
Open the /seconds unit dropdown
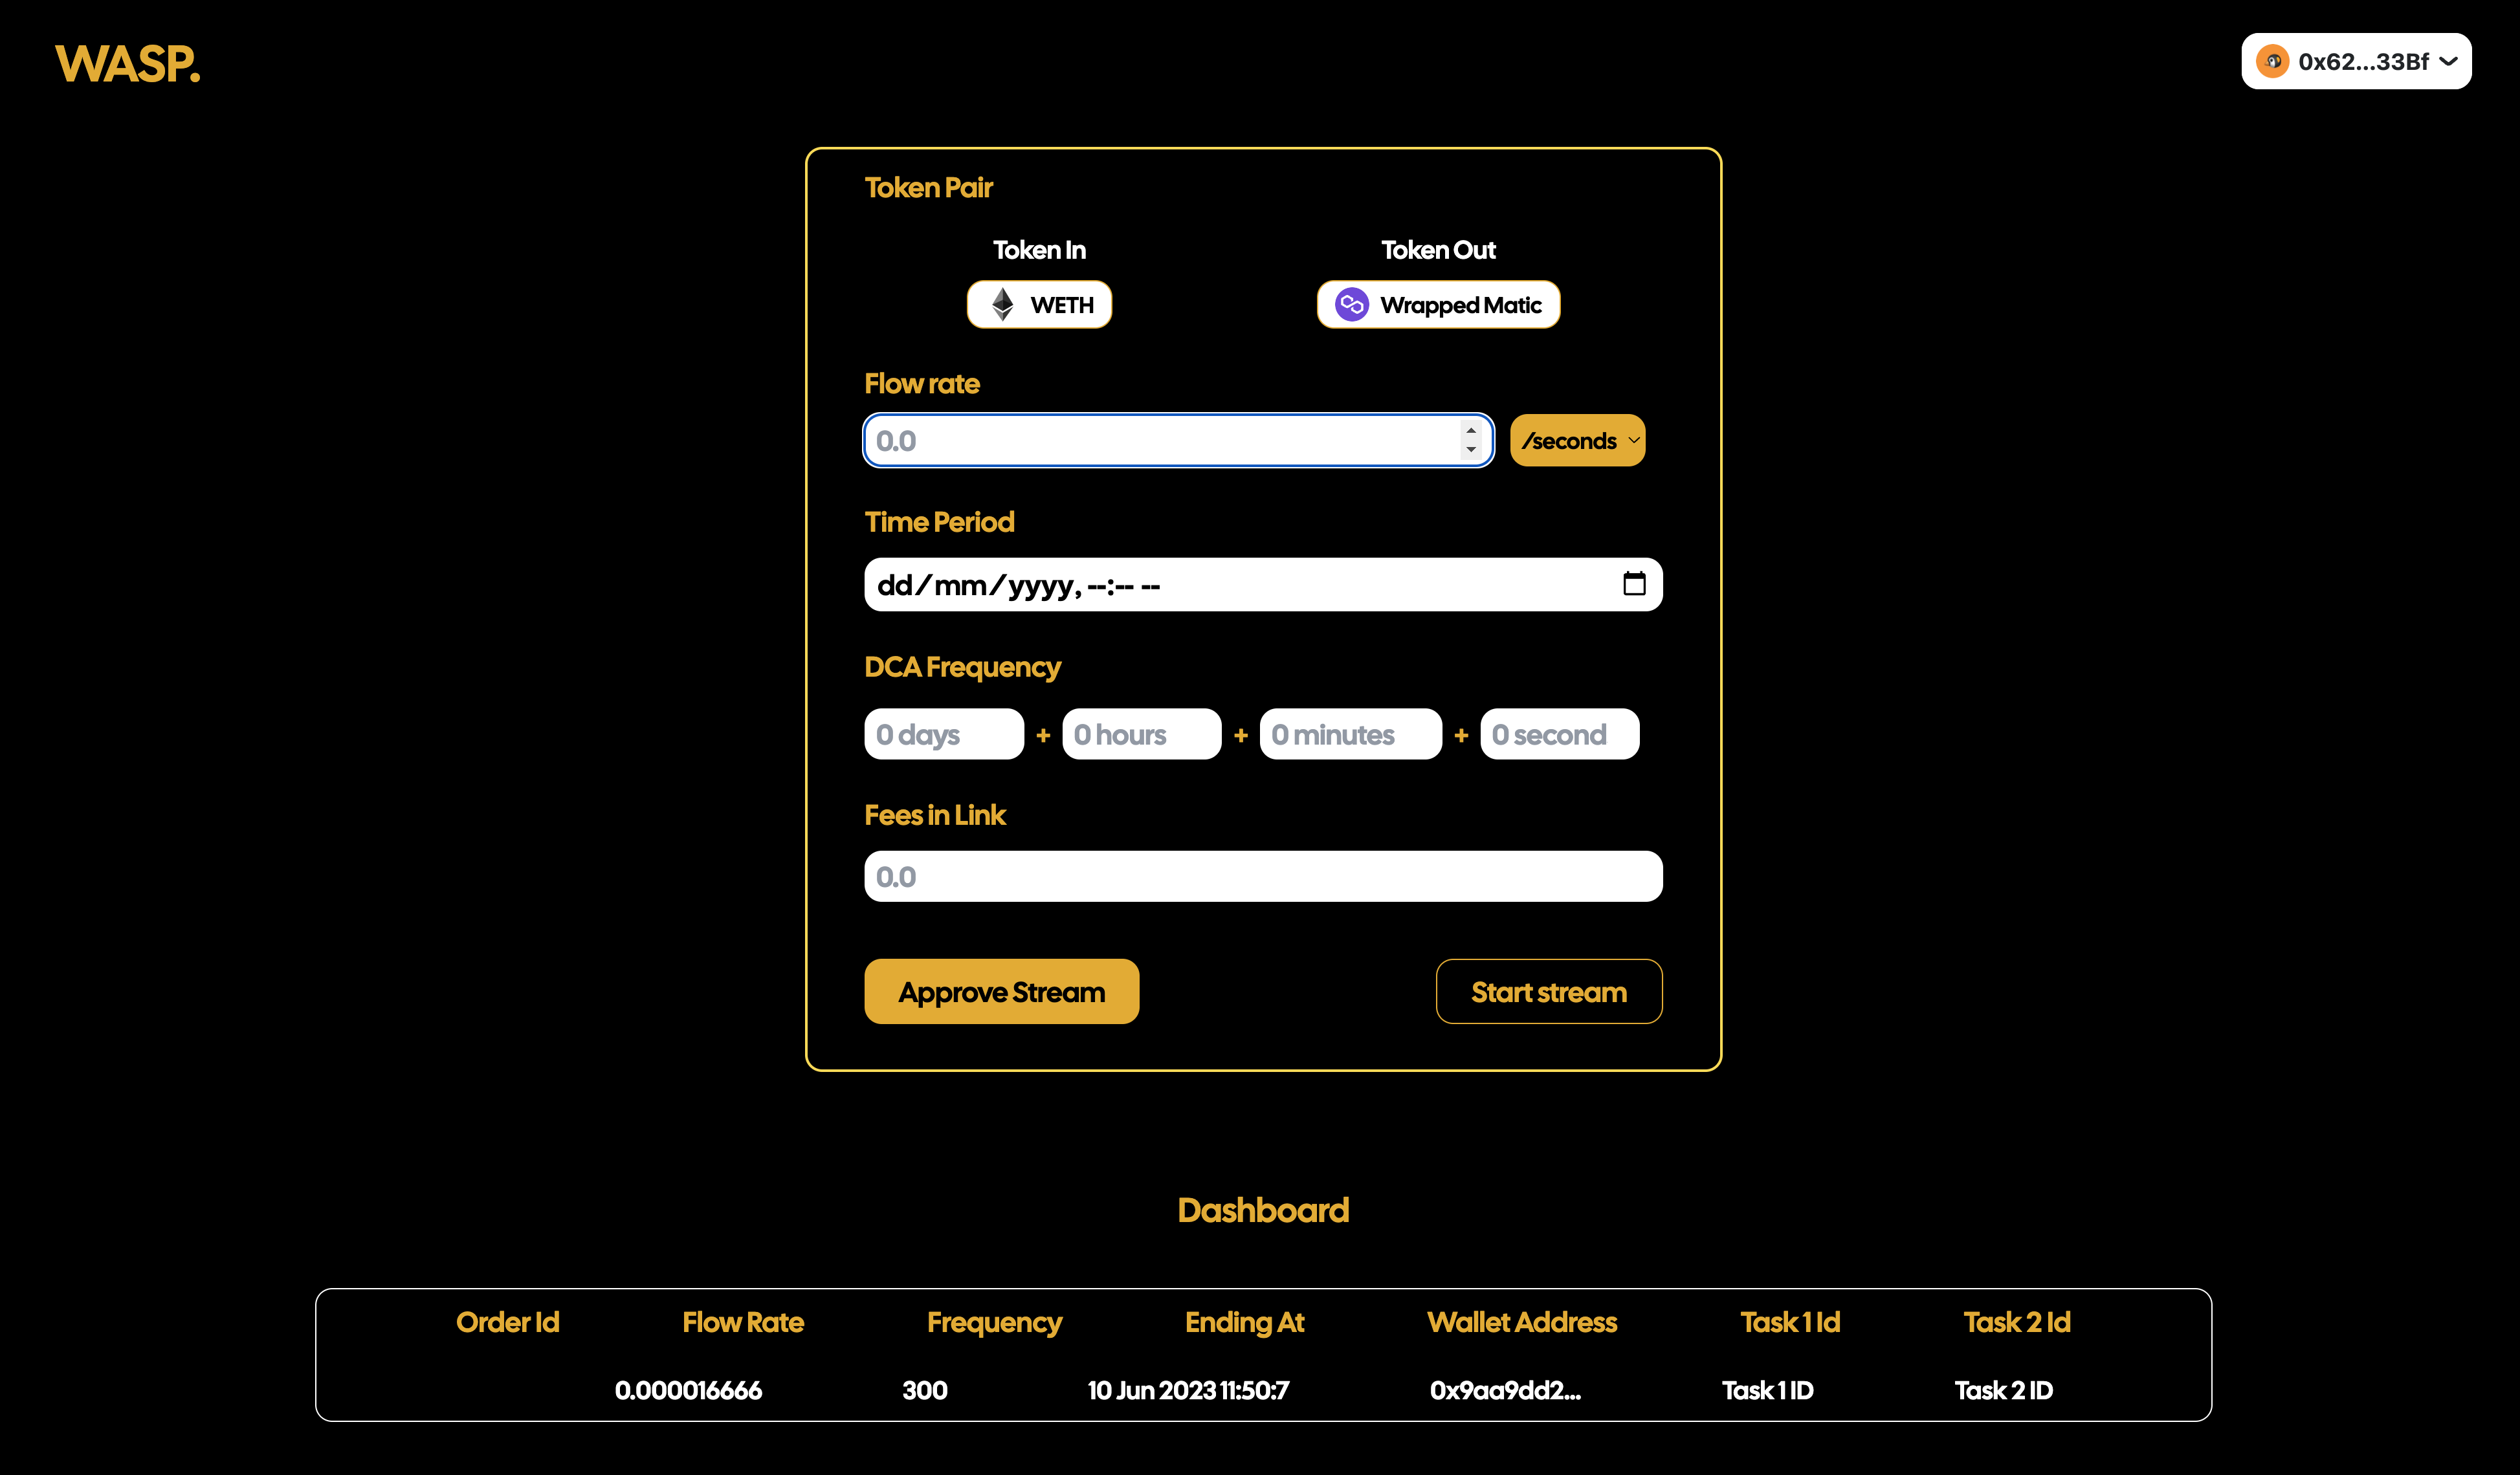click(1577, 441)
